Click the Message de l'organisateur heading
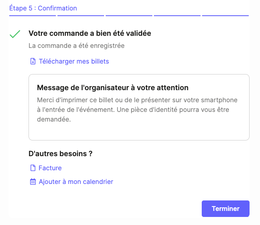Image resolution: width=260 pixels, height=225 pixels. coord(113,88)
